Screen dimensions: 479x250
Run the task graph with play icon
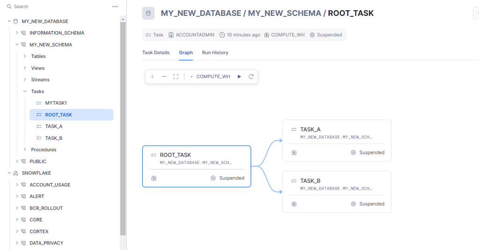point(239,77)
